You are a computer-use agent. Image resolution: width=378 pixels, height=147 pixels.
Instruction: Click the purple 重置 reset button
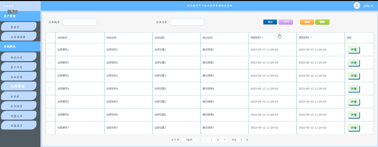click(286, 22)
